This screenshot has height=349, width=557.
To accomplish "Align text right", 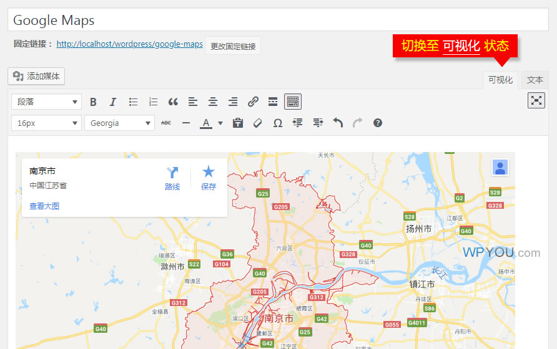I will 233,102.
